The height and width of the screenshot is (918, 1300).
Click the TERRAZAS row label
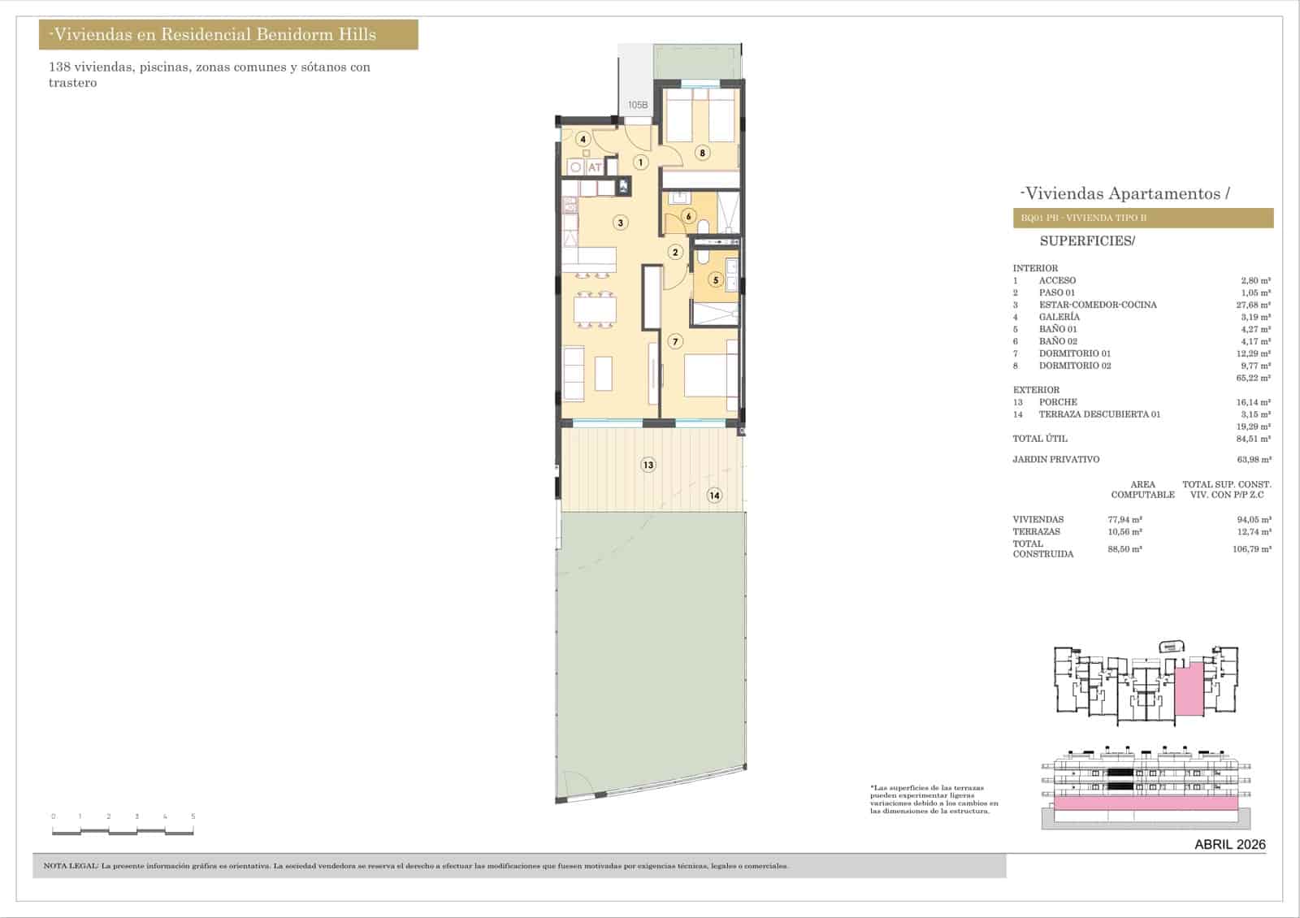coord(1036,532)
